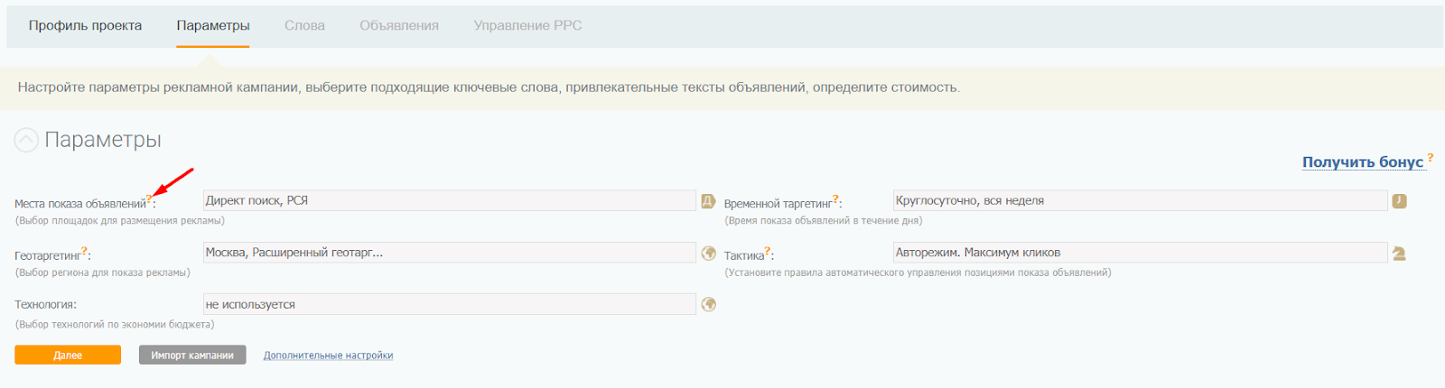
Task: Click the Импорт кампании button
Action: click(x=192, y=356)
